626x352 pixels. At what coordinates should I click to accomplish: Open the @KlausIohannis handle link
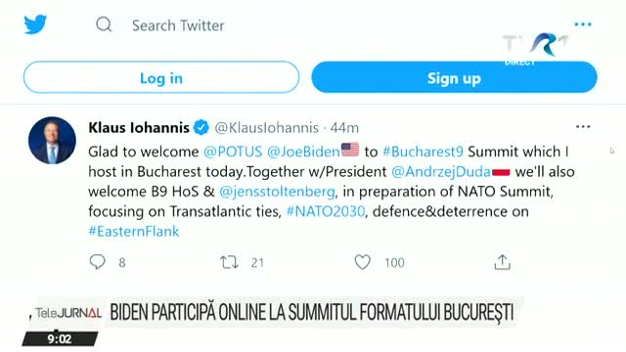[266, 128]
